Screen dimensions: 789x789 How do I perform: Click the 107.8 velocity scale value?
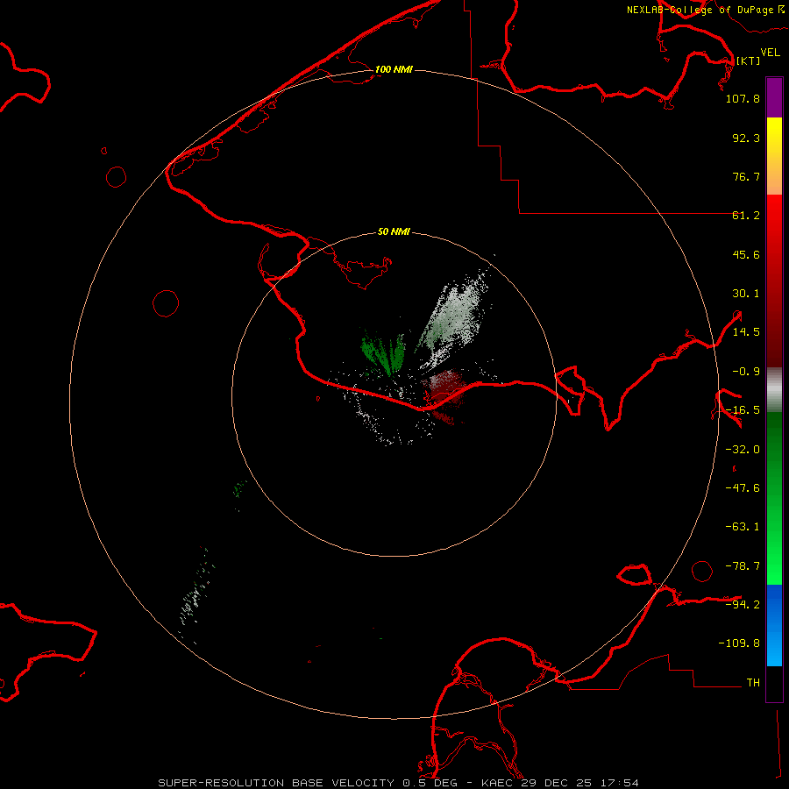pyautogui.click(x=743, y=98)
